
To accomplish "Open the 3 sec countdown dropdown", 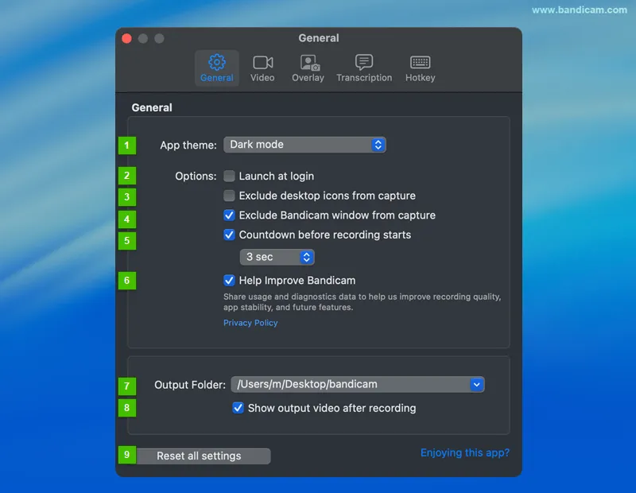I will pyautogui.click(x=277, y=257).
